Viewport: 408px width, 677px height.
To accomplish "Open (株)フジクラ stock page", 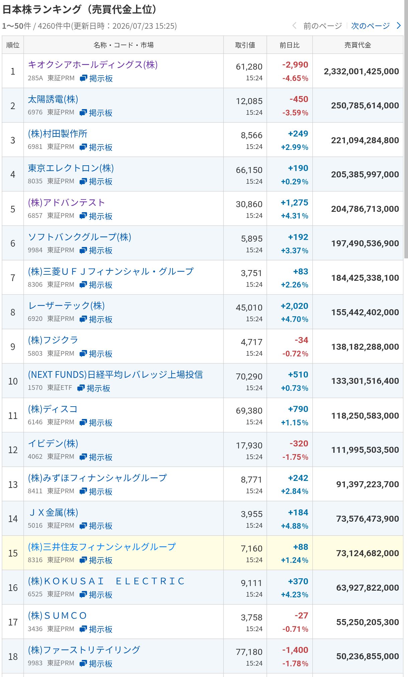I will click(x=53, y=340).
